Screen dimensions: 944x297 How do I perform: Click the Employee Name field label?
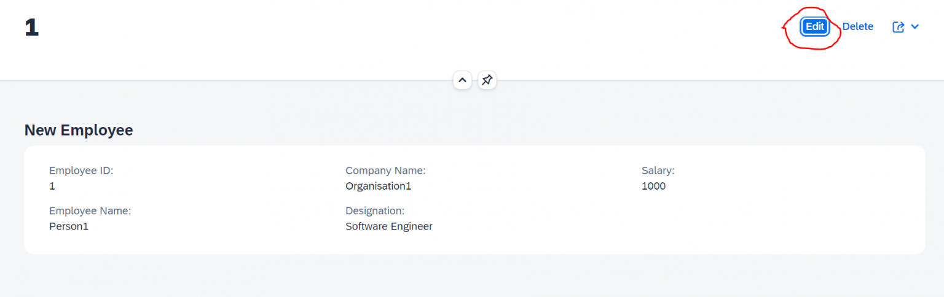(x=90, y=211)
